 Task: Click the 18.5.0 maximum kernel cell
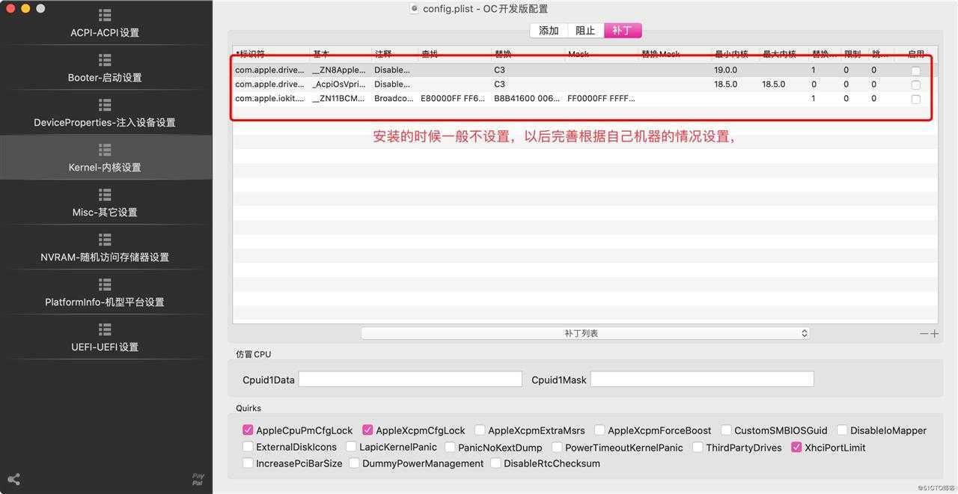point(774,85)
